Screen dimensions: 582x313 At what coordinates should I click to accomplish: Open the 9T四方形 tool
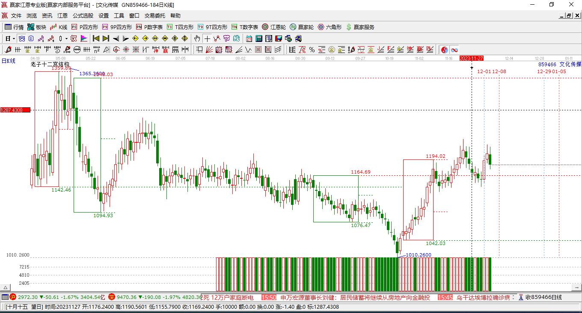[212, 27]
